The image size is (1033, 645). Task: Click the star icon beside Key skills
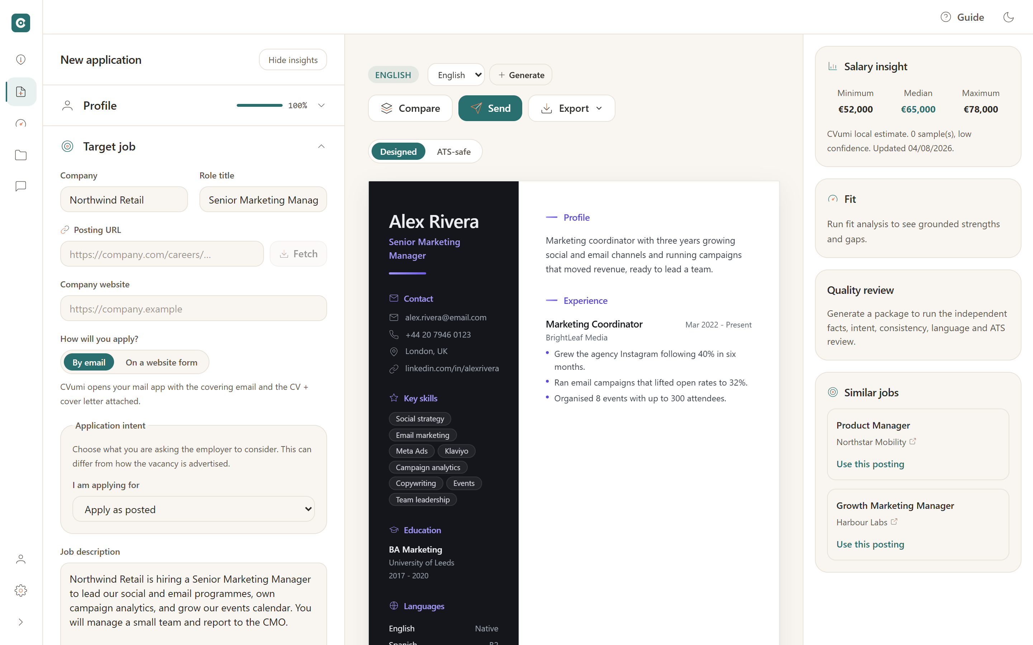point(393,398)
